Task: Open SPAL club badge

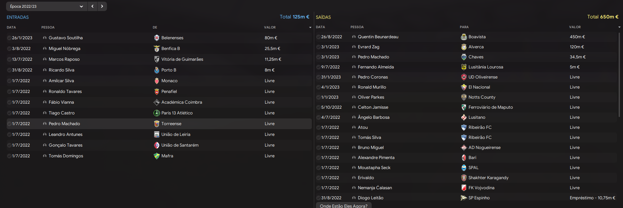Action: [x=464, y=168]
